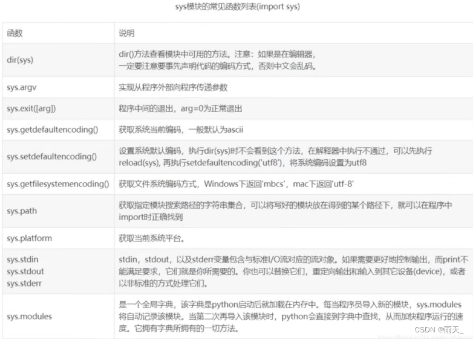
Task: Click the description starting '是一个全局字典'
Action: 291,317
